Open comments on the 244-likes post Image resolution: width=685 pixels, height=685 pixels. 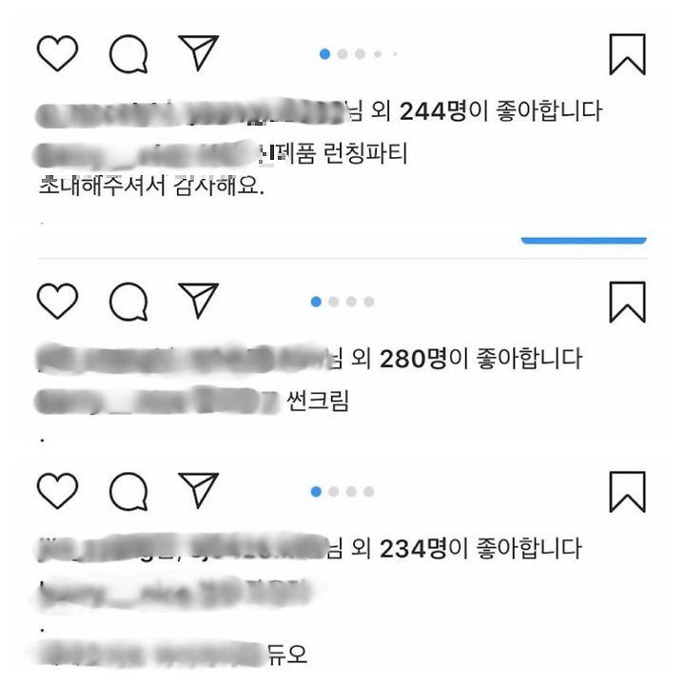tap(128, 53)
